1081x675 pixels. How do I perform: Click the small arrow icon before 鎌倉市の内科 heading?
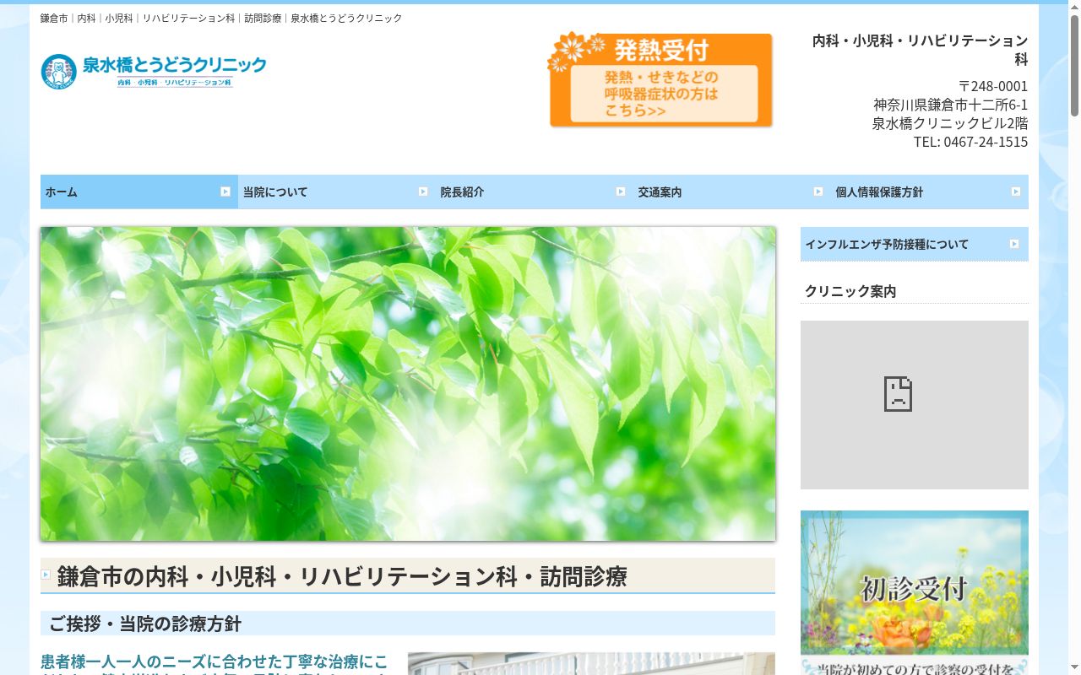pyautogui.click(x=46, y=575)
